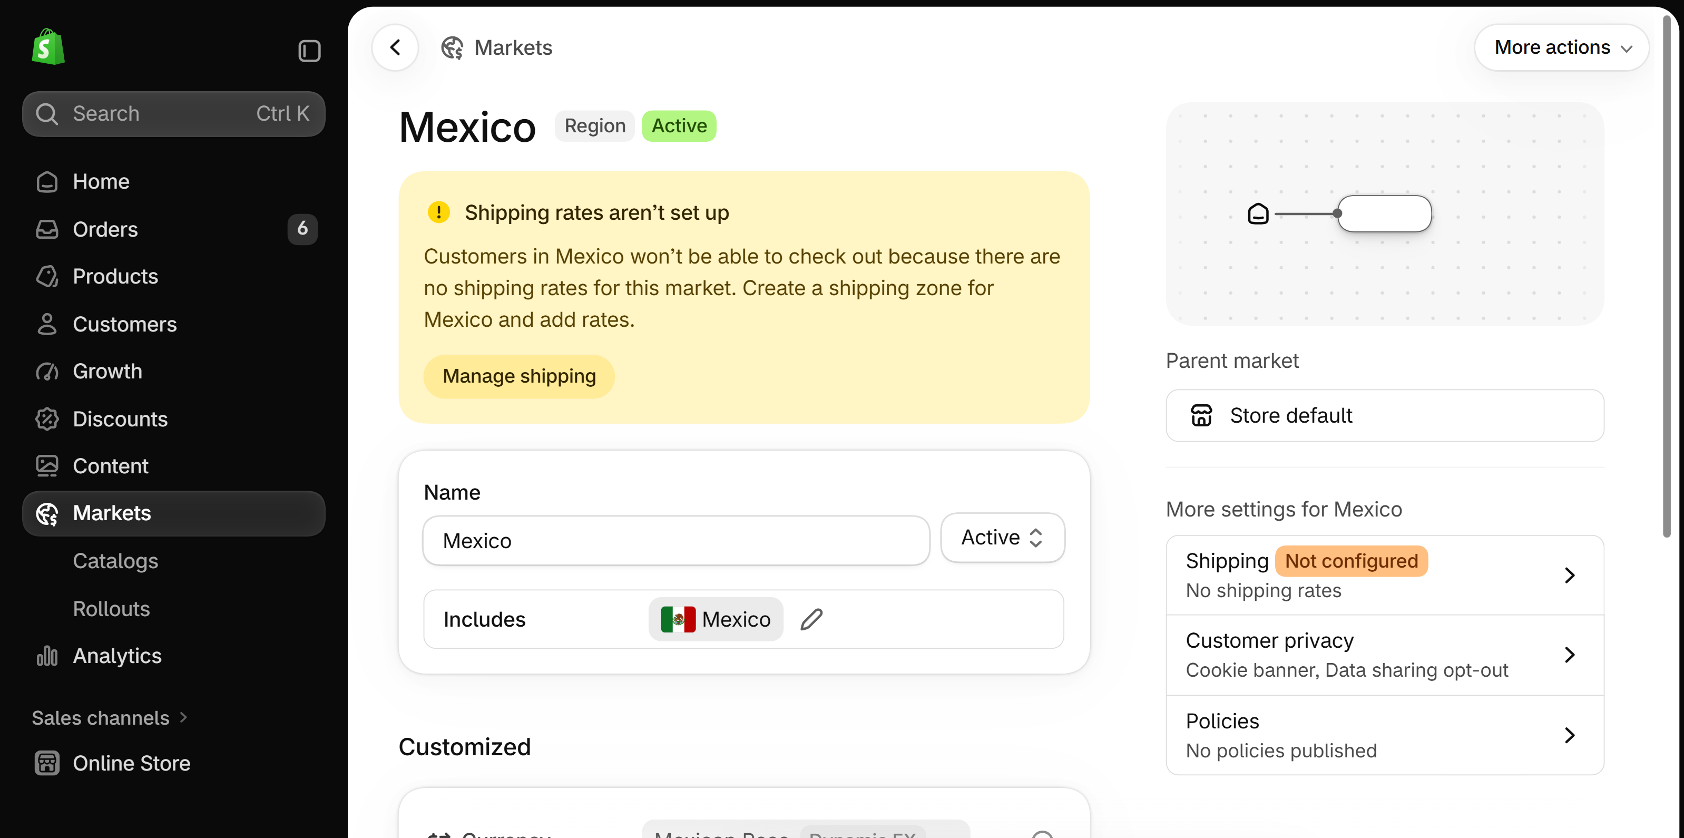
Task: Click the Orders inbox icon
Action: (47, 229)
